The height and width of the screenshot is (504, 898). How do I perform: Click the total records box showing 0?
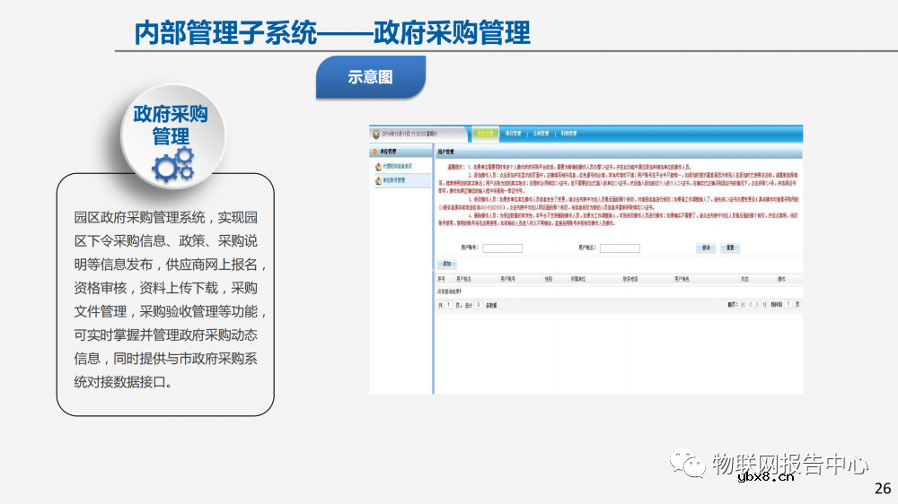479,305
